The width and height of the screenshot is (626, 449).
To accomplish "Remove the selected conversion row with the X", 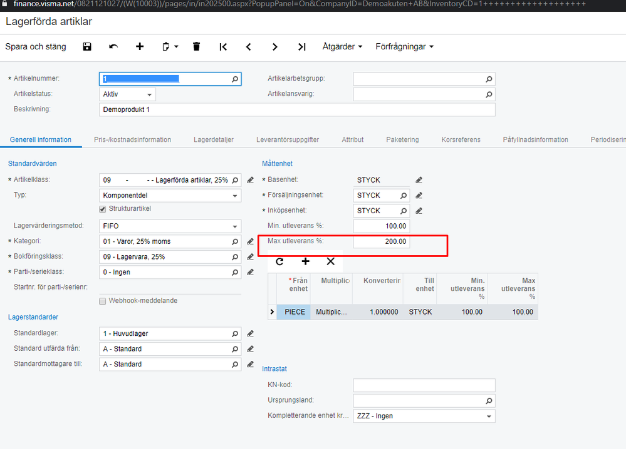I will click(x=330, y=261).
